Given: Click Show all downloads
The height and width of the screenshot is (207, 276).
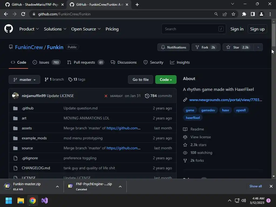Looking at the screenshot, I should (256, 186).
